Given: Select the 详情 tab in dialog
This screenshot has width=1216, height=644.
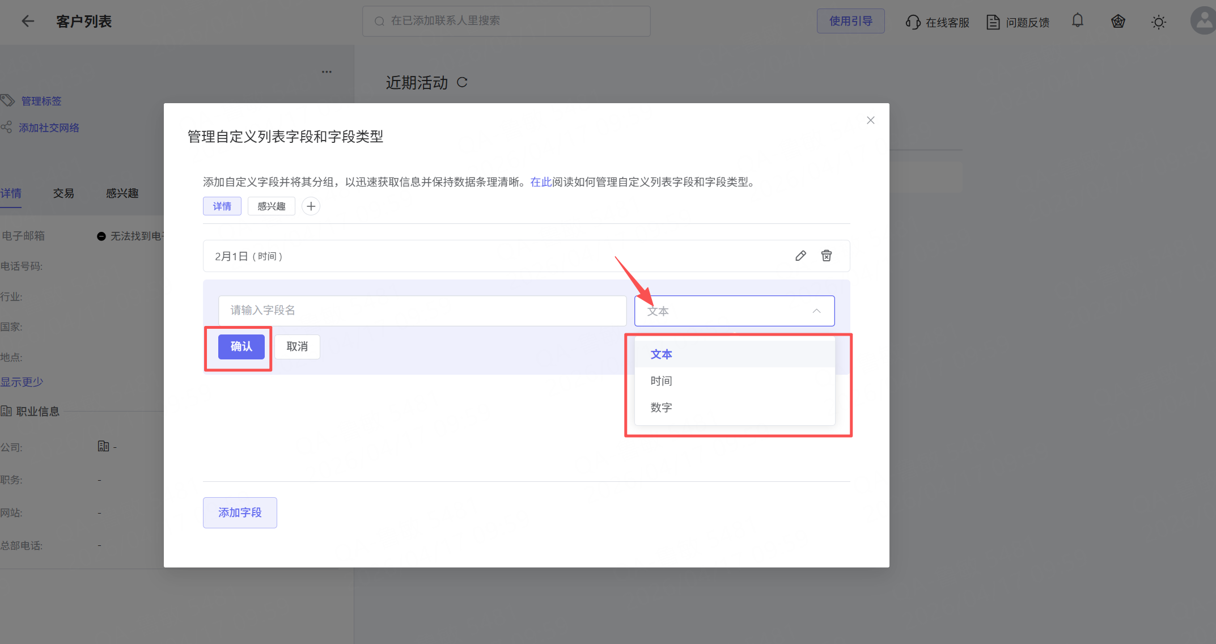Looking at the screenshot, I should (x=222, y=206).
